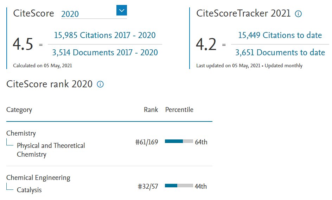Select the Rank column header
Image resolution: width=332 pixels, height=200 pixels.
point(151,110)
